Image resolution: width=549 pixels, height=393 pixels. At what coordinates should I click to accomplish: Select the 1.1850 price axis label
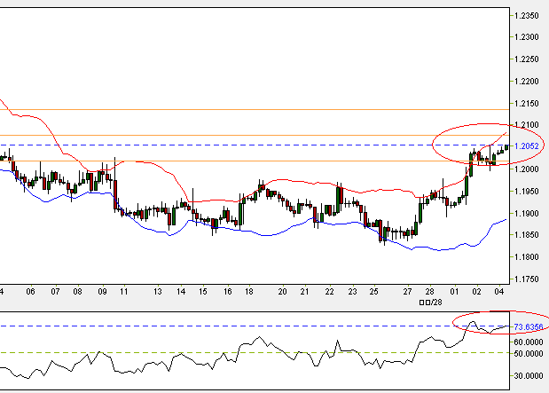[527, 235]
